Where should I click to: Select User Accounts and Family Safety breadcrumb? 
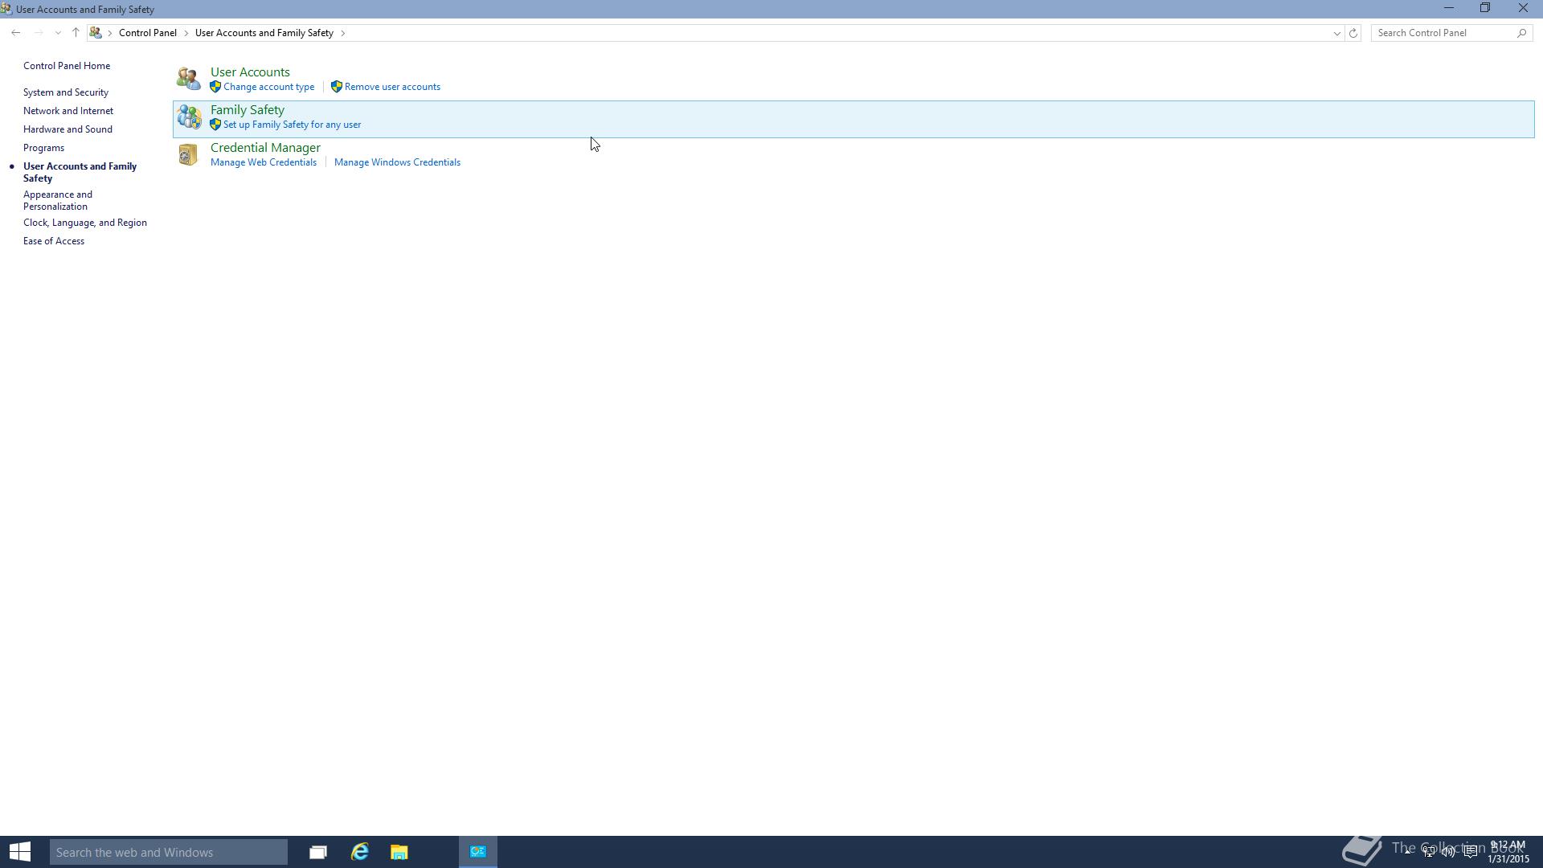tap(264, 33)
